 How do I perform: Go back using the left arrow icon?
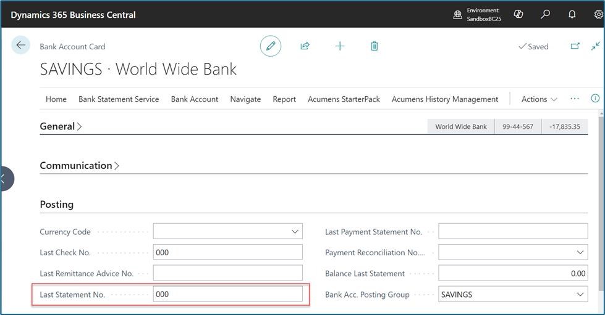point(20,45)
